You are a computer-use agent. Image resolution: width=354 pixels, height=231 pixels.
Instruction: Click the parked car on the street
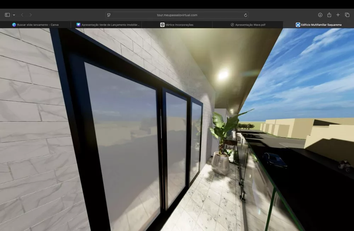tap(274, 160)
